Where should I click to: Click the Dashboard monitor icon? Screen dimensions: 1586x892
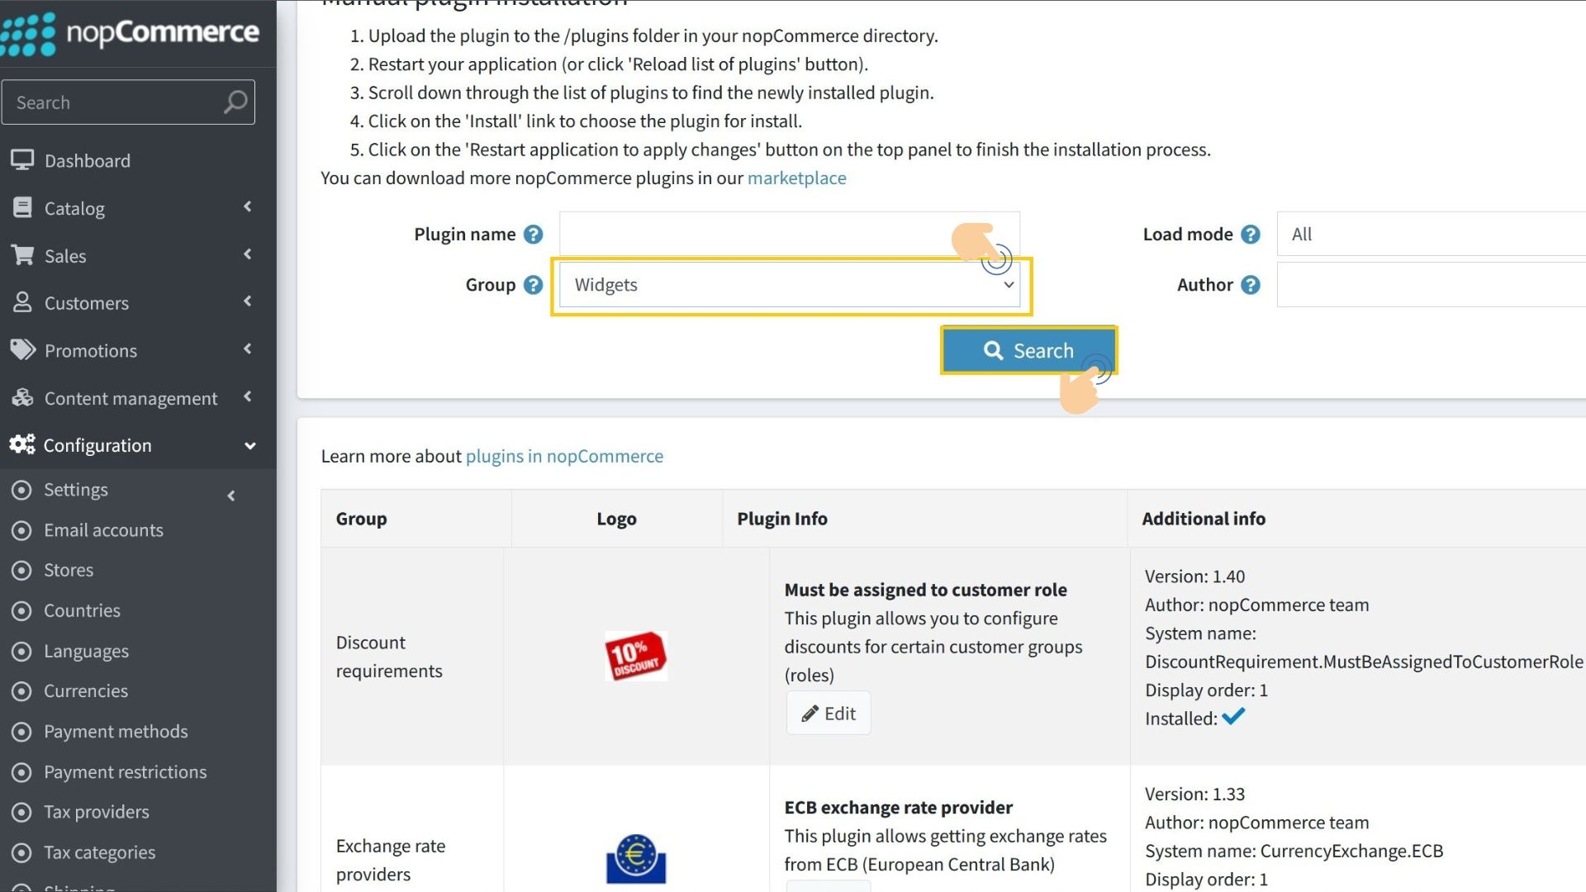click(22, 160)
